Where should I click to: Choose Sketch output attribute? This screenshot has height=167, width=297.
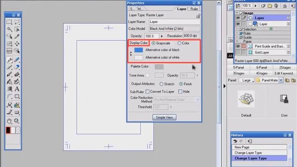161,84
